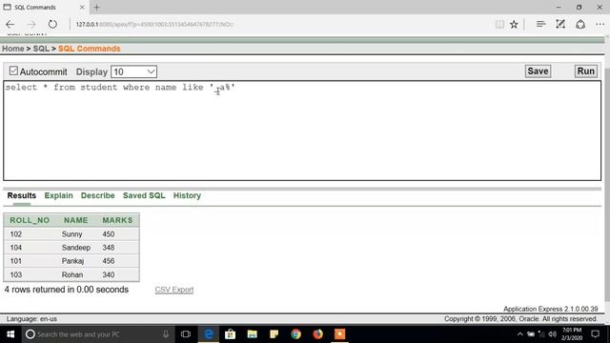Select the Pankaj name cell
Viewport: 610px width, 343px height.
(72, 261)
